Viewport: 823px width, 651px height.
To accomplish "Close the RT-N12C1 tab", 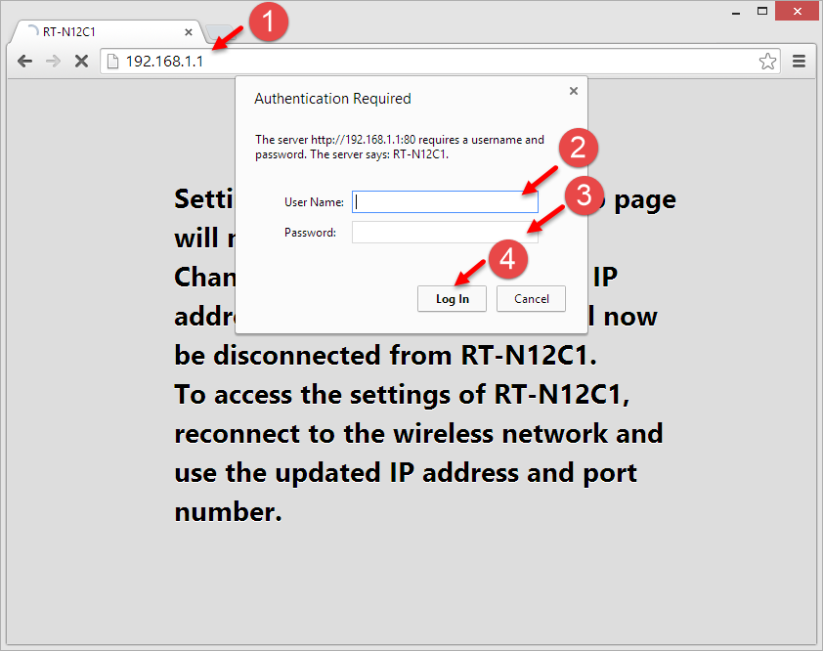I will coord(189,32).
